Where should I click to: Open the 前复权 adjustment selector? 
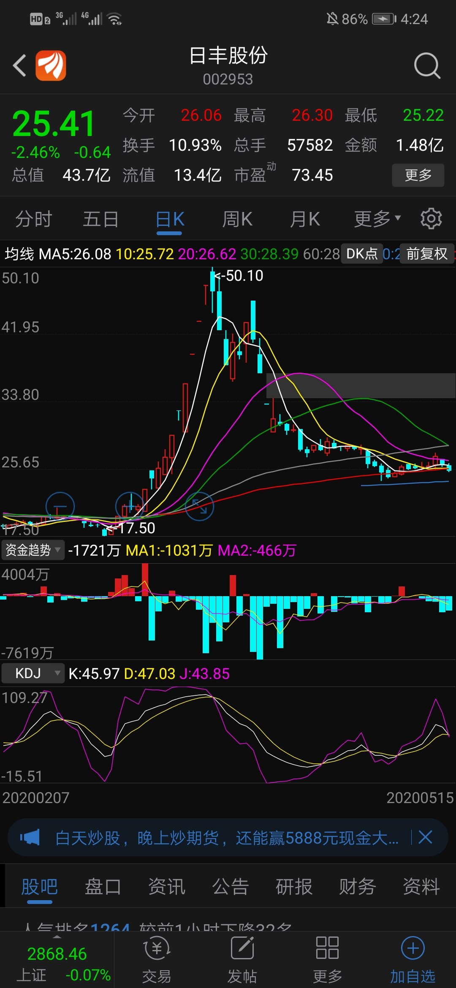click(427, 254)
